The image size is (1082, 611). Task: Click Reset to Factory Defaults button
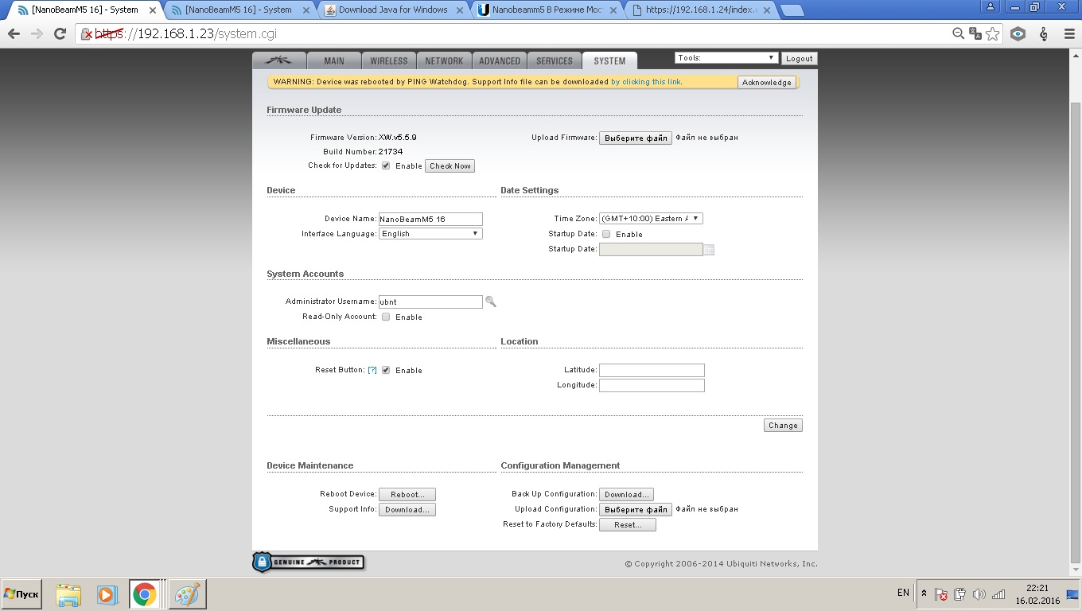point(627,524)
